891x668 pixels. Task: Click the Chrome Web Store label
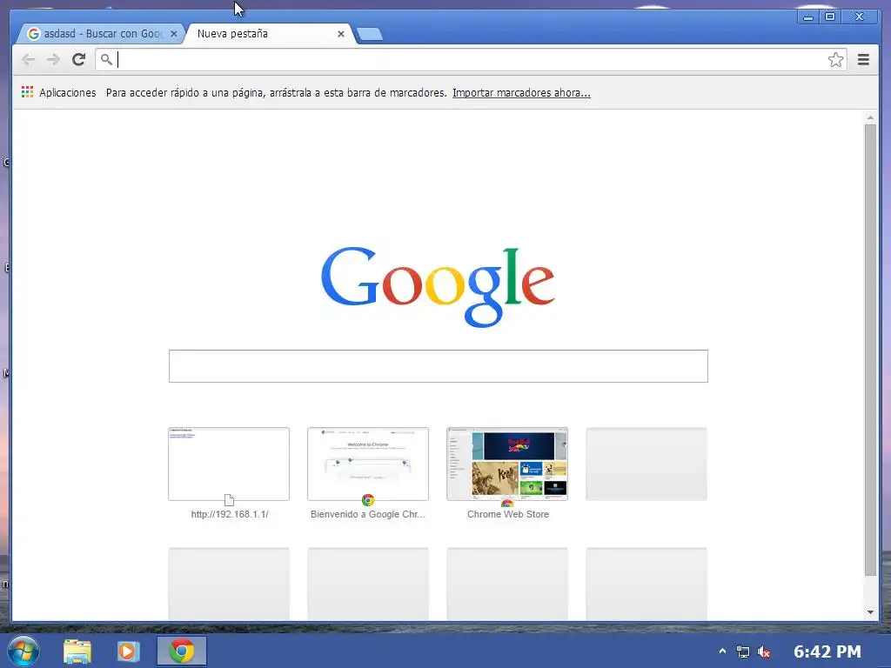pyautogui.click(x=508, y=514)
